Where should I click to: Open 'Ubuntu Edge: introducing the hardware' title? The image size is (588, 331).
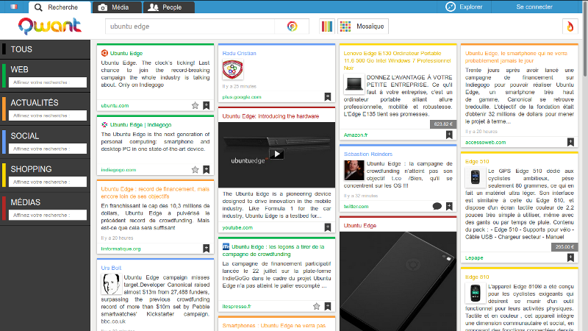pos(270,116)
